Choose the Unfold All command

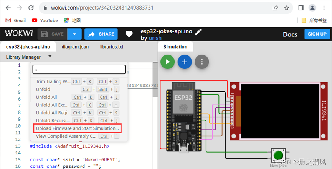pos(78,97)
